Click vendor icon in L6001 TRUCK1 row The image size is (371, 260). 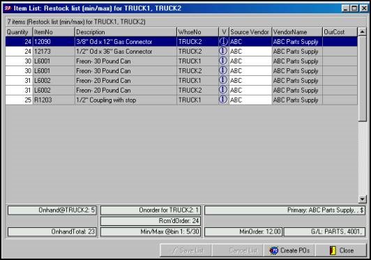223,61
